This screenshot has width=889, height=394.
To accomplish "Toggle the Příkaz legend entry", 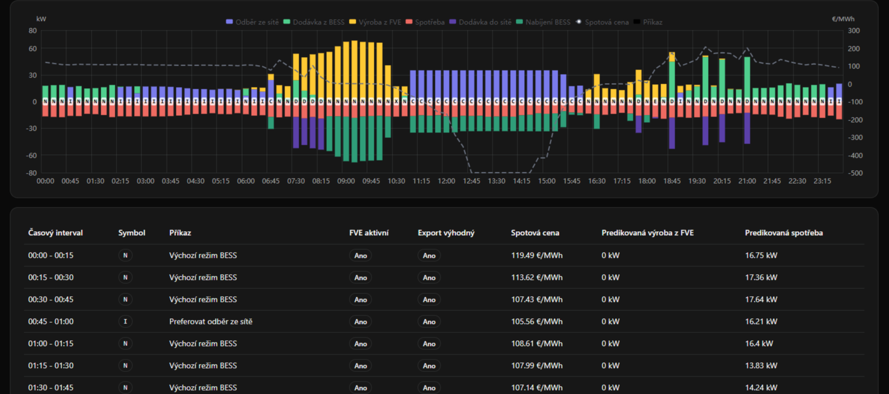I will (648, 22).
